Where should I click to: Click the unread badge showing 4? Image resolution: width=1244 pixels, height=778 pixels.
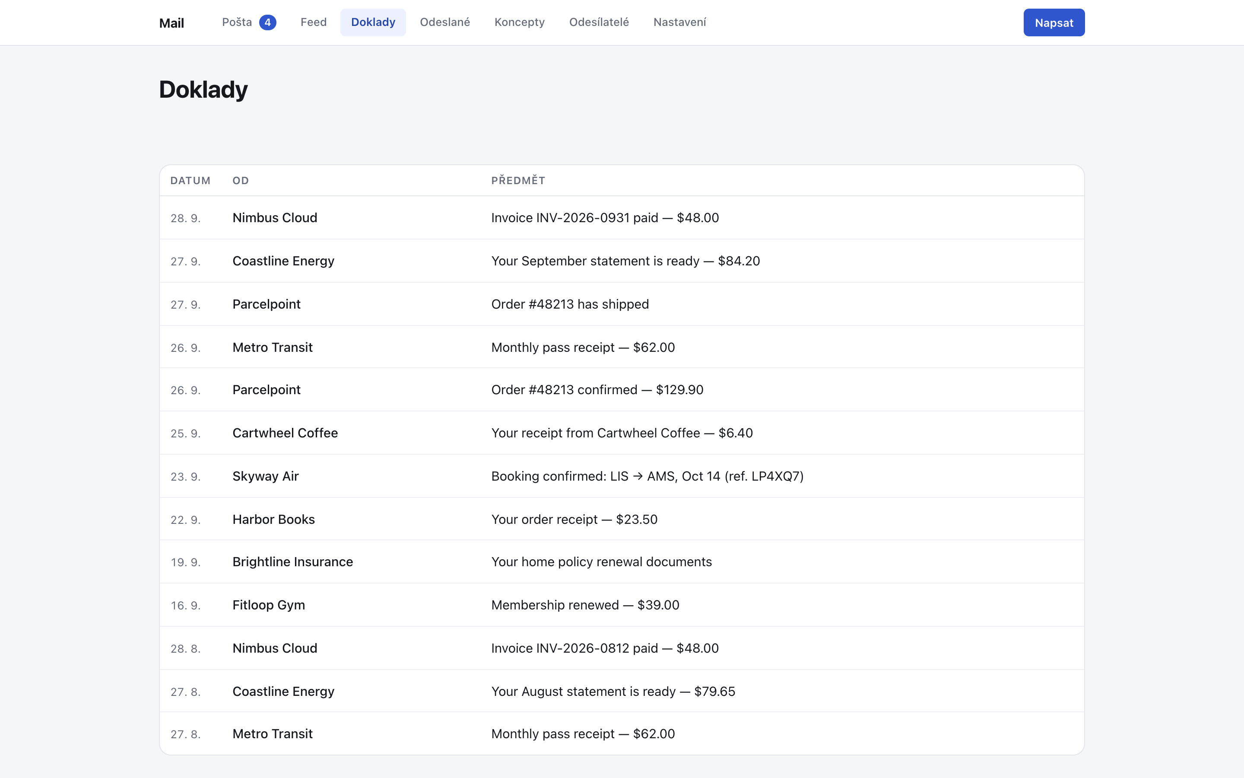click(267, 22)
